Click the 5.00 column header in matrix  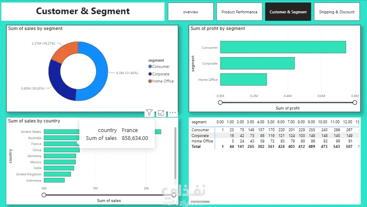tap(271, 122)
